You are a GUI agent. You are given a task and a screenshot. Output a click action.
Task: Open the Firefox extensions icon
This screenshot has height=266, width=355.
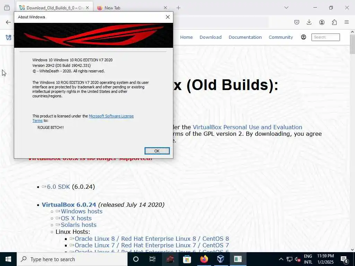point(334,22)
